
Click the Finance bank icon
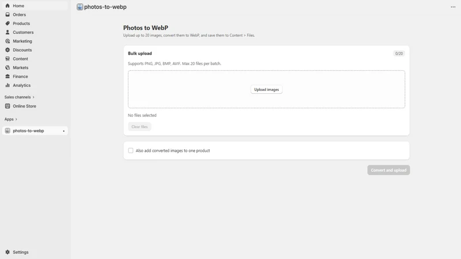(x=7, y=76)
